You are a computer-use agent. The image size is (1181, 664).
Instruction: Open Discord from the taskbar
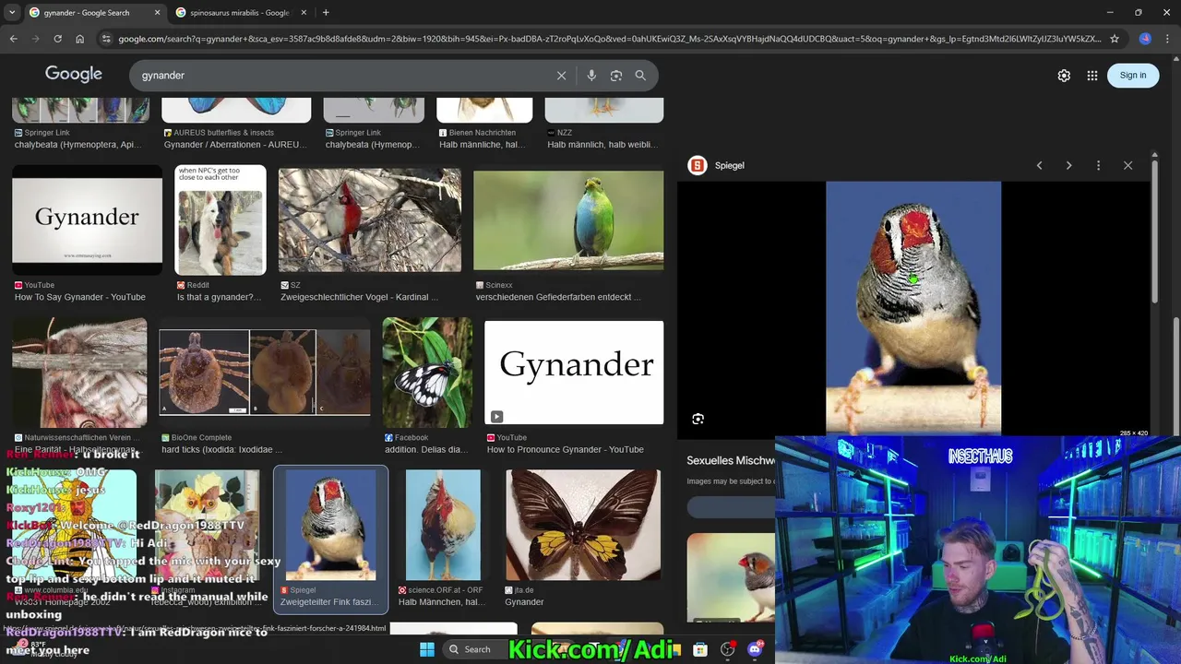click(755, 649)
